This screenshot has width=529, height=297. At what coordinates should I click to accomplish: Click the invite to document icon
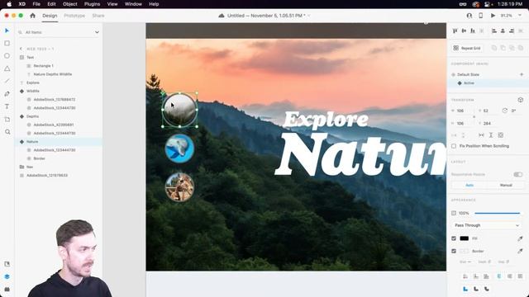click(x=469, y=16)
